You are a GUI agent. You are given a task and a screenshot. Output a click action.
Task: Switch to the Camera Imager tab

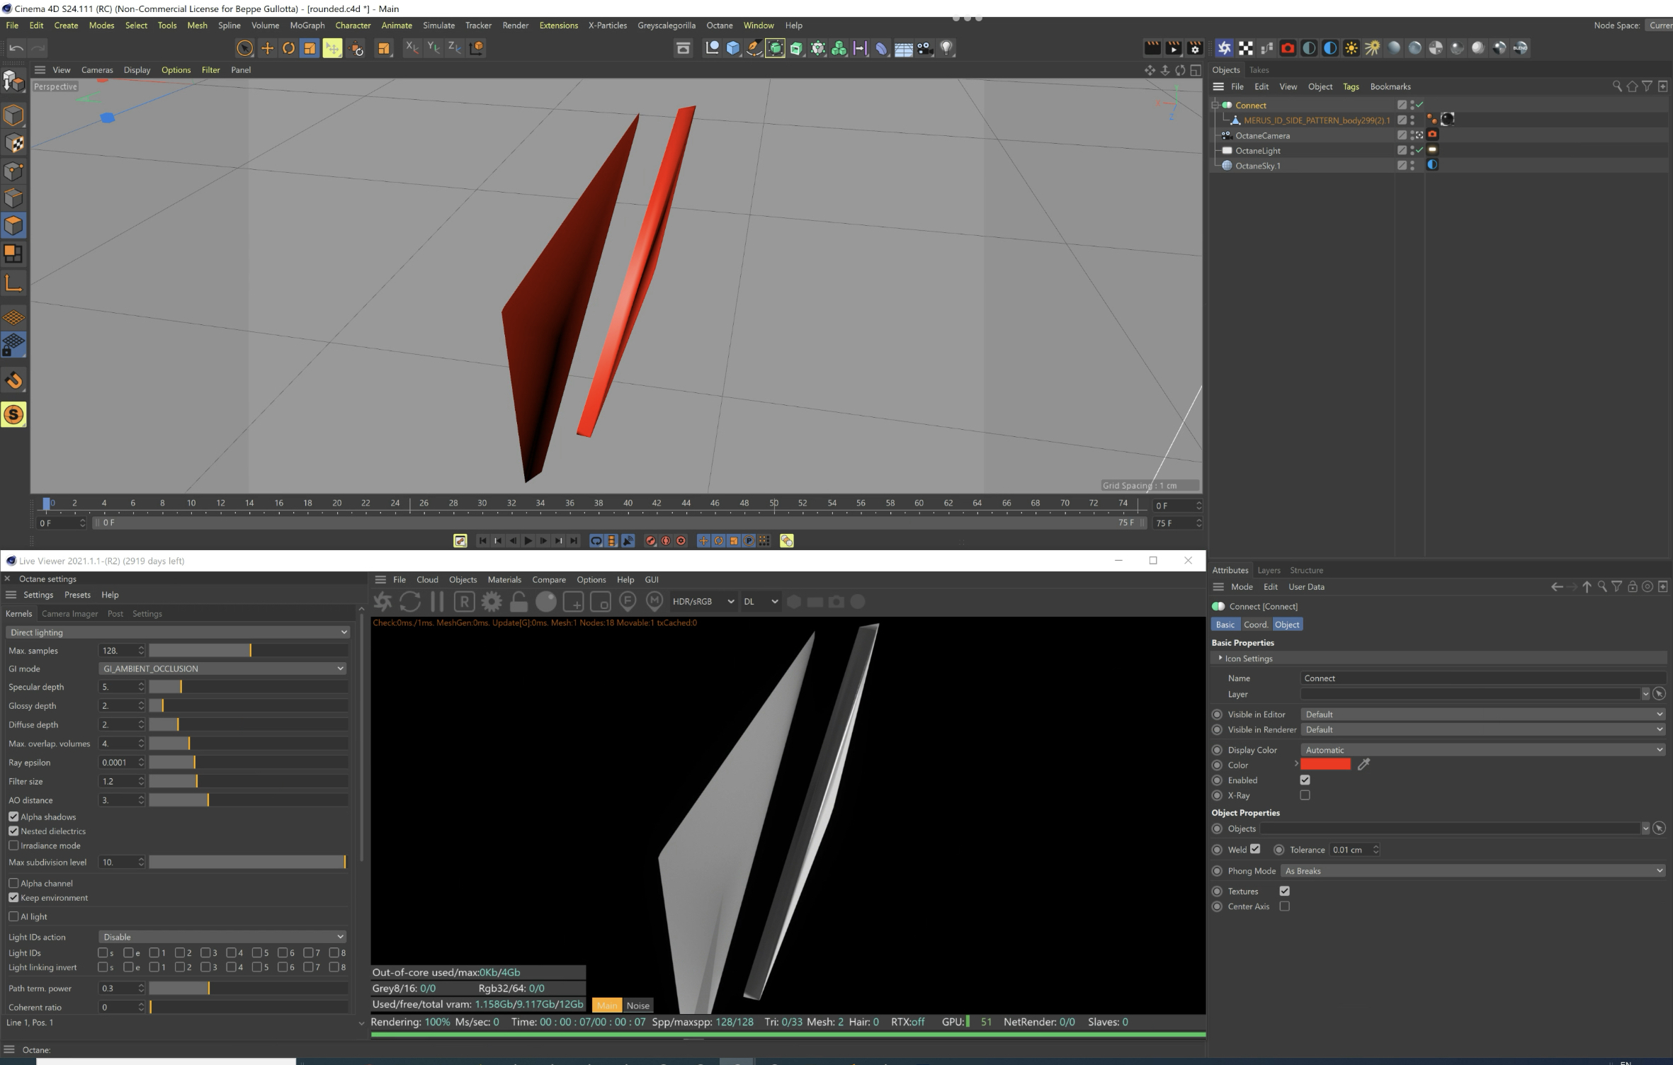69,614
